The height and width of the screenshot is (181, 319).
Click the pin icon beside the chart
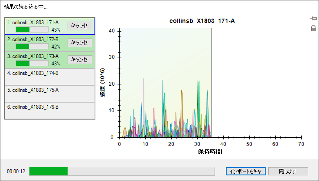click(313, 19)
